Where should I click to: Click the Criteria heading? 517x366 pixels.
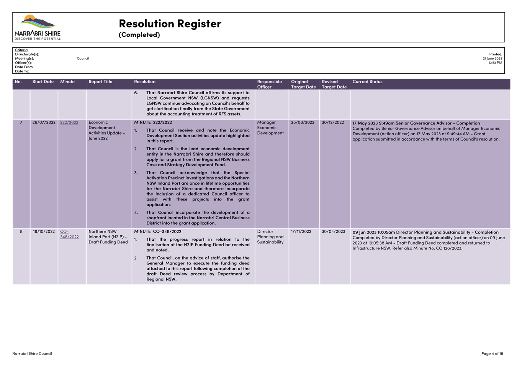(x=21, y=50)
